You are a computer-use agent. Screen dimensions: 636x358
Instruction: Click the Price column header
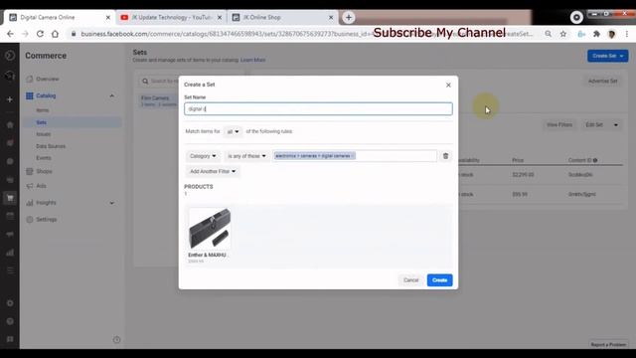point(518,160)
